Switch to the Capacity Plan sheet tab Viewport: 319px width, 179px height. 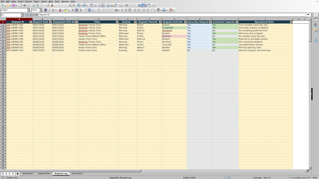click(x=44, y=173)
